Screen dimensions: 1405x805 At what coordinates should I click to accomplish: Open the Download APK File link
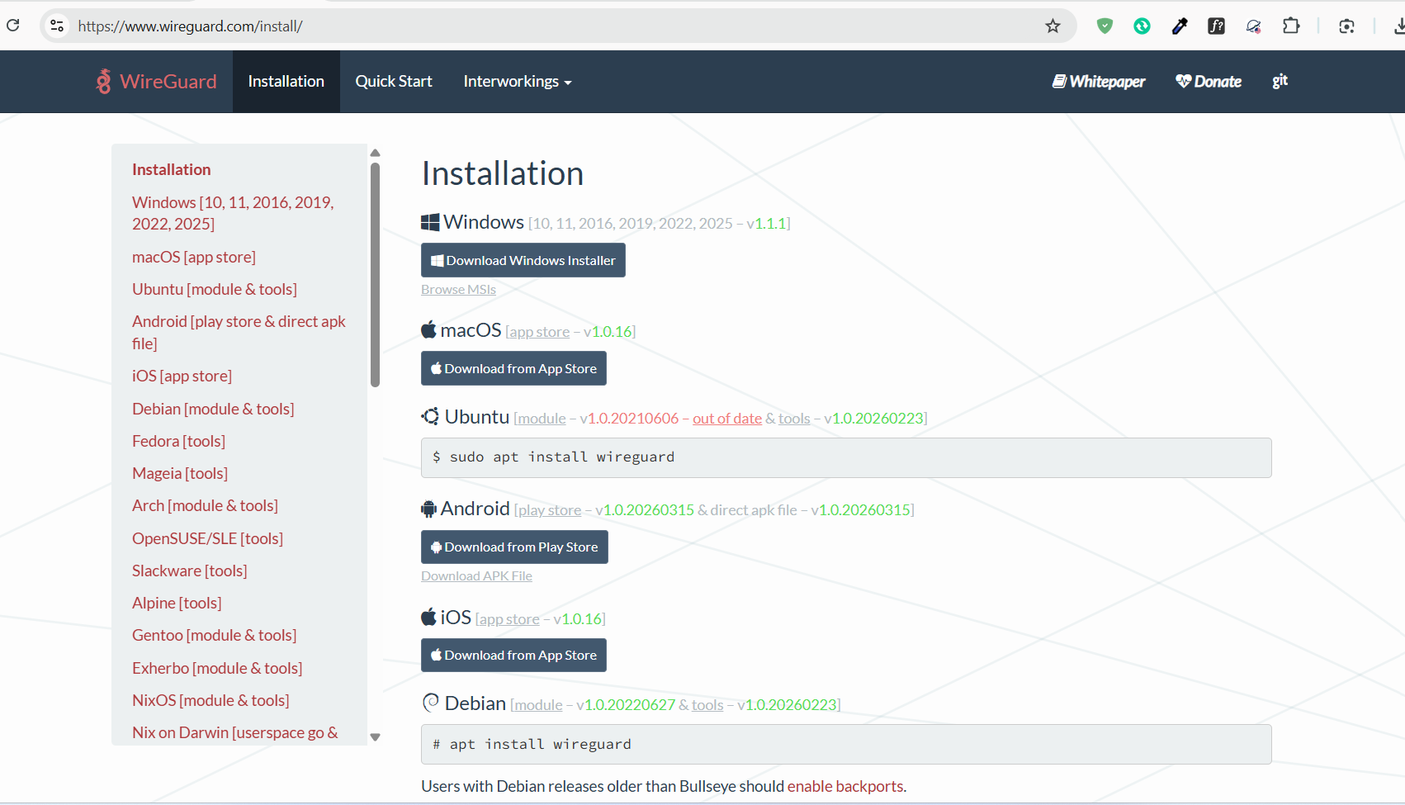click(x=476, y=575)
